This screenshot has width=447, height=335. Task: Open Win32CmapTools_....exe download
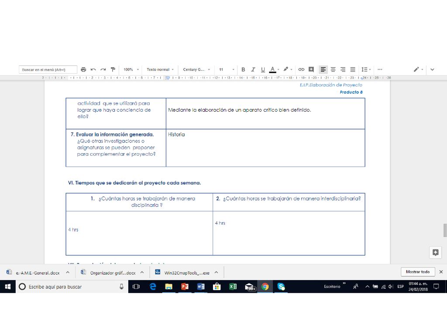click(x=182, y=273)
